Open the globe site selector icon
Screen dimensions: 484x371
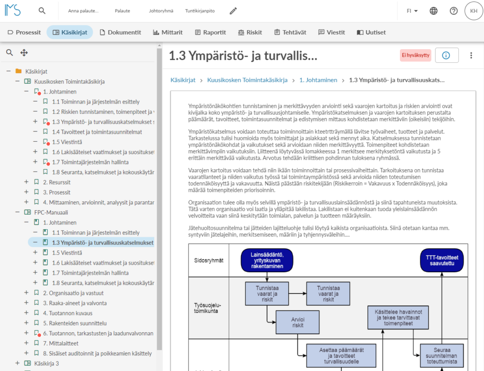pyautogui.click(x=433, y=11)
